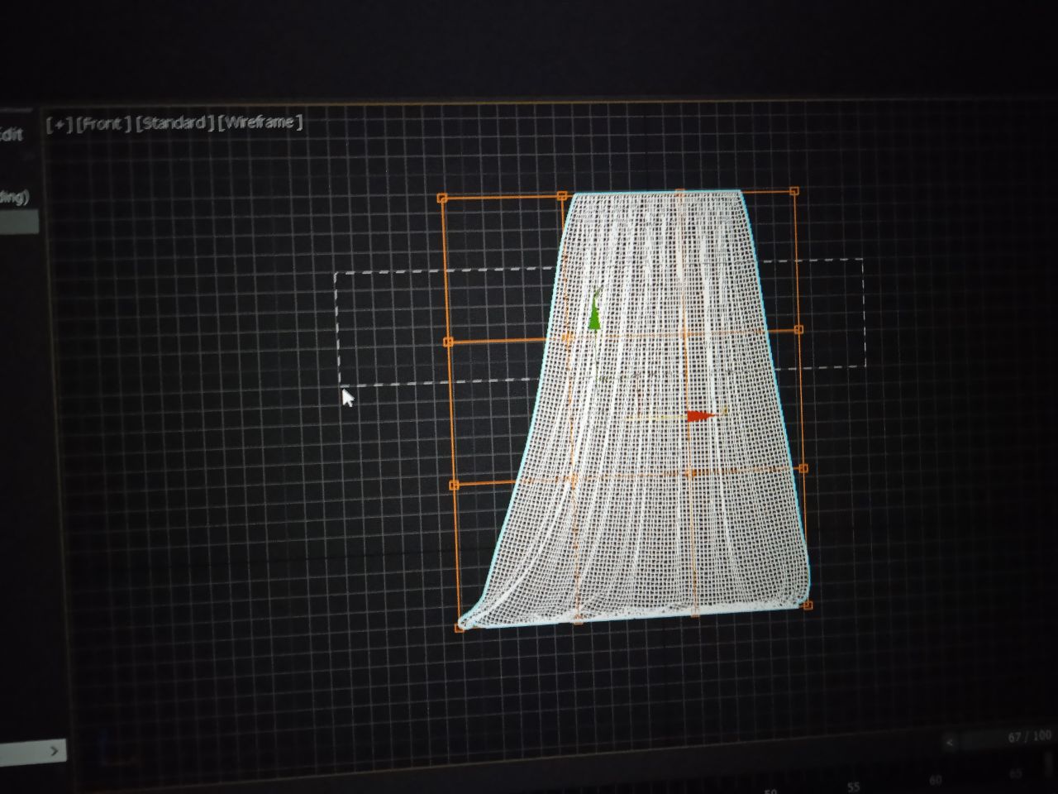The width and height of the screenshot is (1058, 794).
Task: Open the [Standard] viewport quality menu
Action: tap(174, 123)
